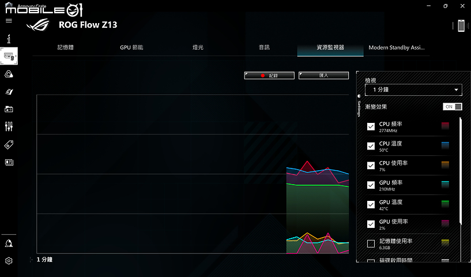Uncheck the GPU 頻率 checkbox
Image resolution: width=471 pixels, height=277 pixels.
click(x=371, y=185)
